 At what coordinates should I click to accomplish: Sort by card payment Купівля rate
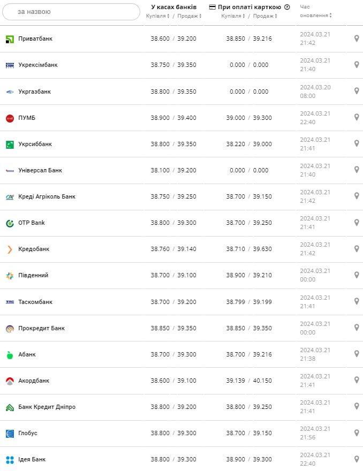click(x=233, y=16)
